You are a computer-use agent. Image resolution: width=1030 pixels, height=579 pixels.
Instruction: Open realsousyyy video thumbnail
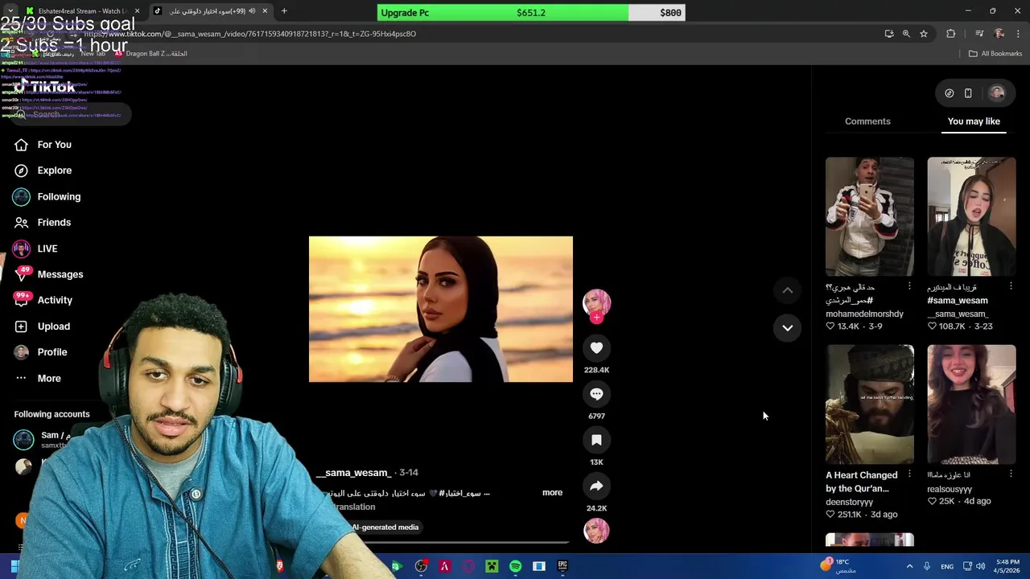click(x=971, y=404)
